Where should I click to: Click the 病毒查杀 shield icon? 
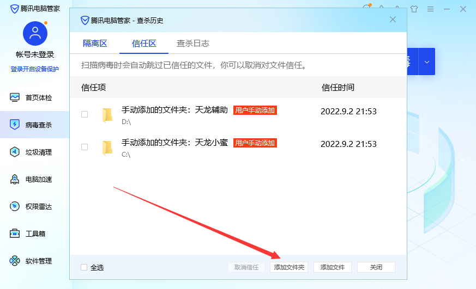tap(15, 125)
